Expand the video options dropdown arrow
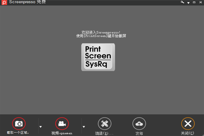The image size is (204, 136). coord(84,127)
